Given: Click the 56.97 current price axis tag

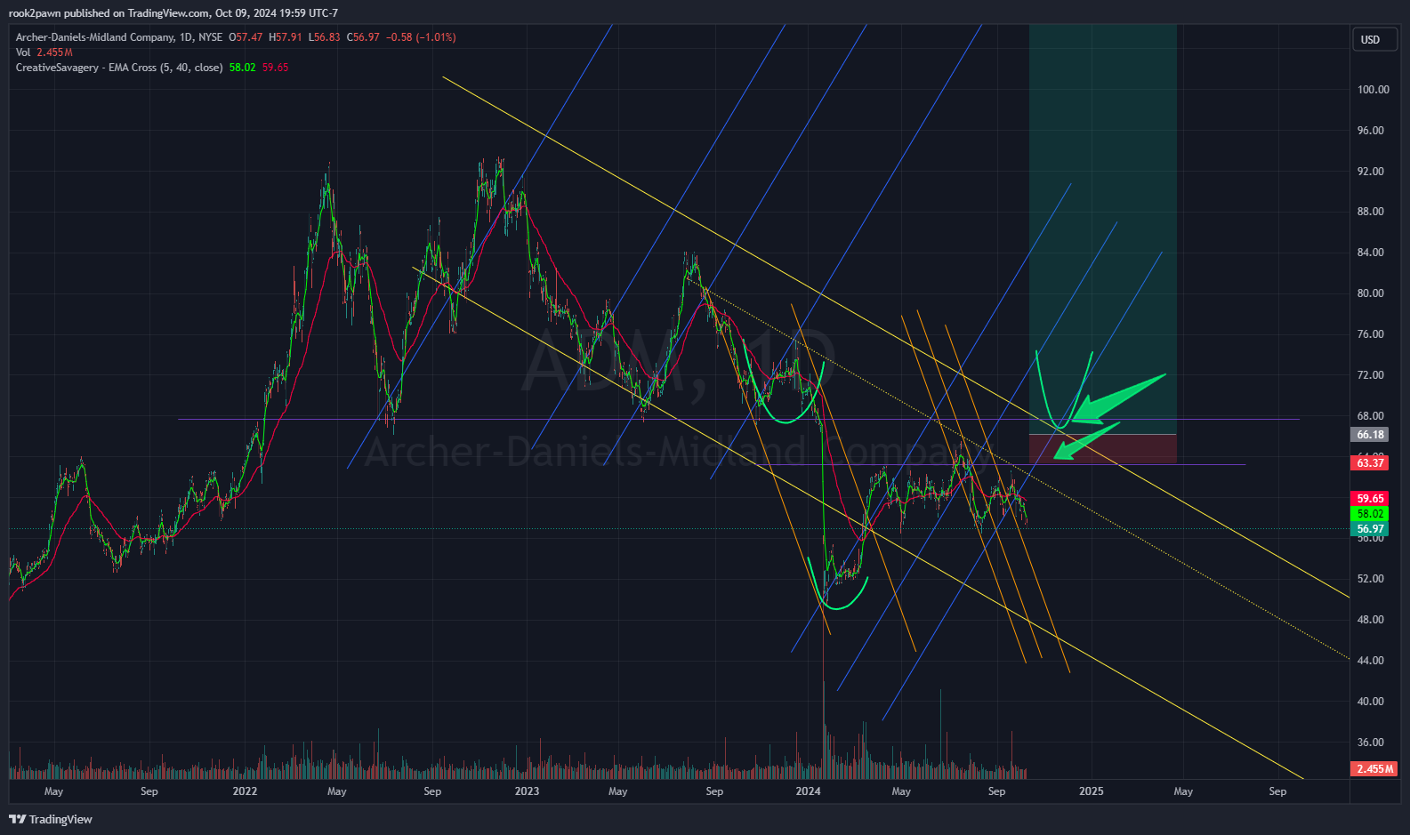Looking at the screenshot, I should pos(1370,529).
